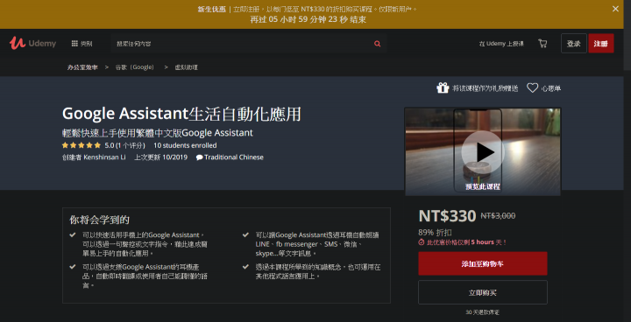The width and height of the screenshot is (631, 322).
Task: Click the red 注册 sign-up button
Action: point(601,44)
